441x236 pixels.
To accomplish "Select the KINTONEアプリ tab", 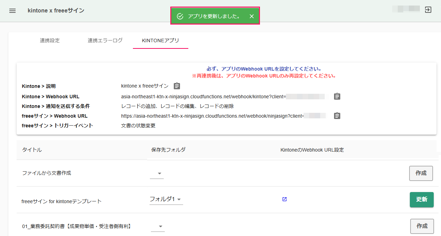I will (161, 40).
